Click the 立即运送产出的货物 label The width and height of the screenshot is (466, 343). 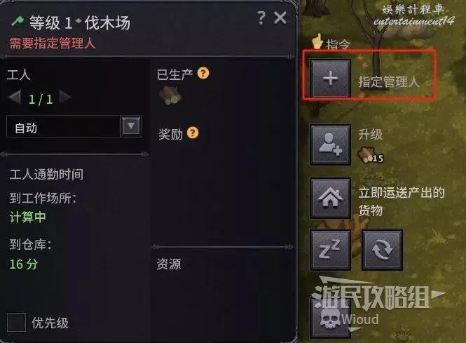(x=402, y=201)
